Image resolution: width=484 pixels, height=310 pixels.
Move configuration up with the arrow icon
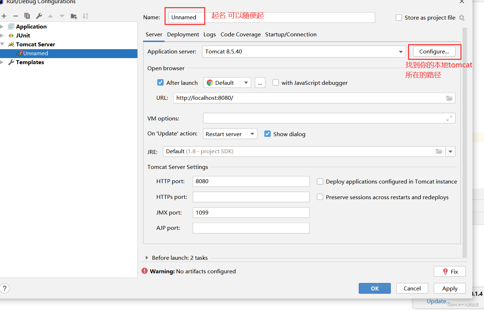[50, 16]
